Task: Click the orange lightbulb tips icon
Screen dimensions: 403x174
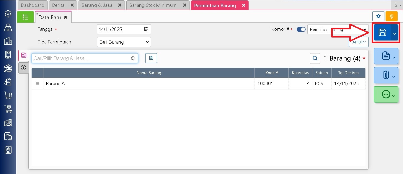Action: 391,16
